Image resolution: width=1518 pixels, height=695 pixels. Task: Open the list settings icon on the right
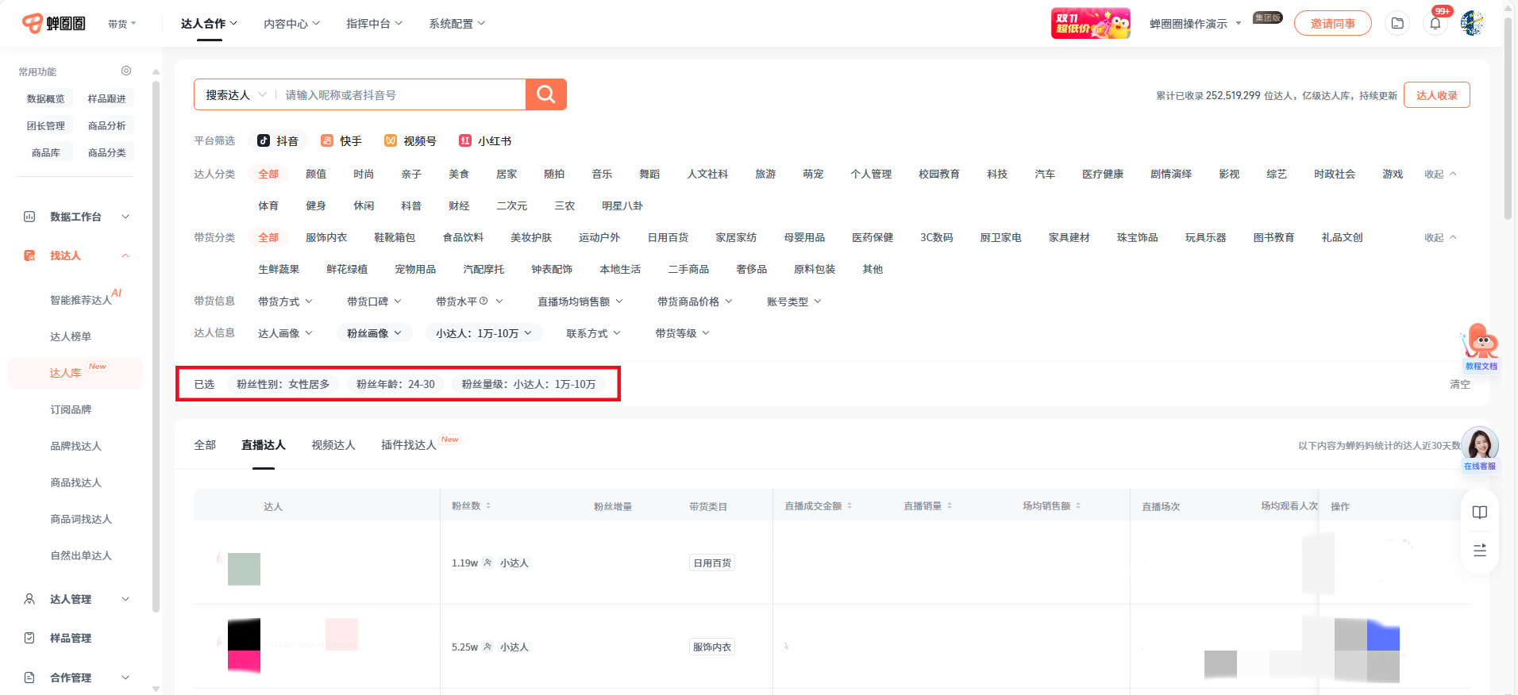pos(1479,551)
